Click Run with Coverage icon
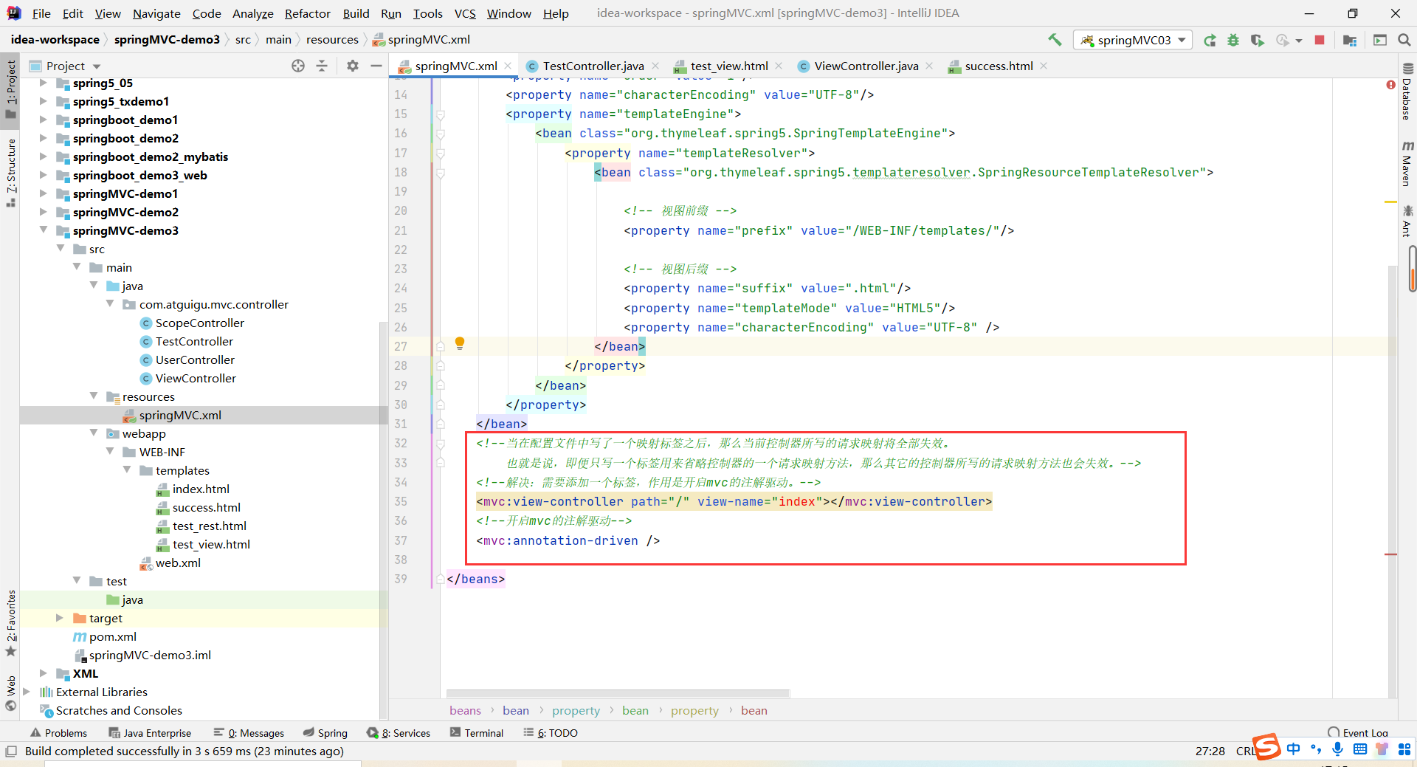Viewport: 1417px width, 767px height. (1257, 40)
